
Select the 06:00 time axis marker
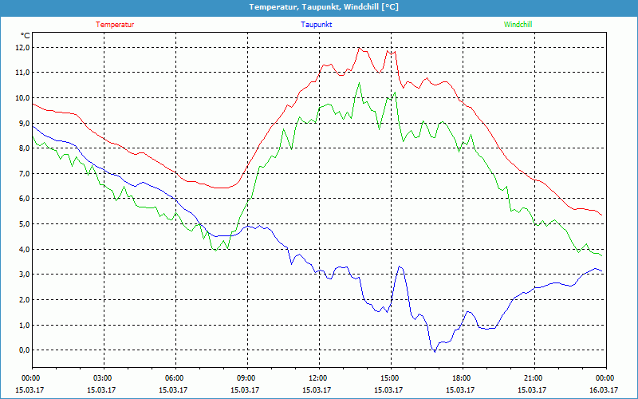tap(175, 378)
